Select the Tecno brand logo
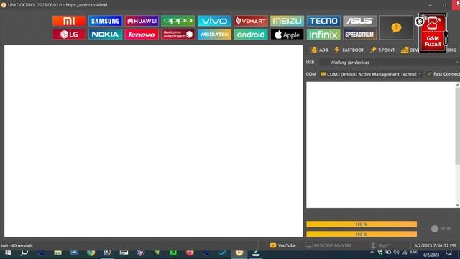 323,21
